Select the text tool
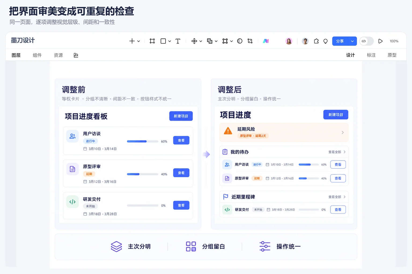Image resolution: width=412 pixels, height=274 pixels. (178, 41)
